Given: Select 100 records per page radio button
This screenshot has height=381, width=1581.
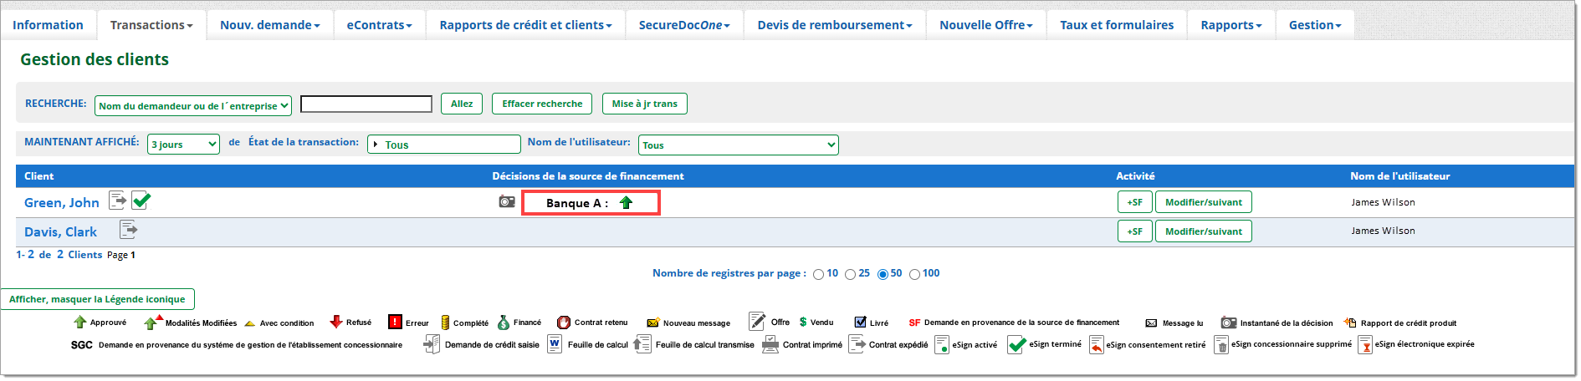Looking at the screenshot, I should tap(914, 274).
